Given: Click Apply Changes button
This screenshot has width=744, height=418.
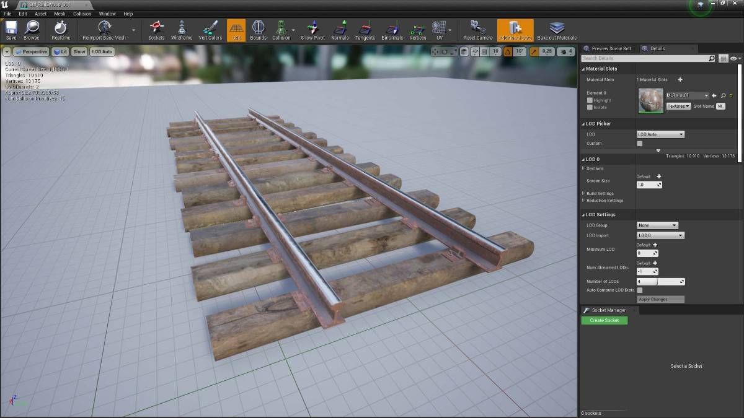Looking at the screenshot, I should (x=660, y=299).
